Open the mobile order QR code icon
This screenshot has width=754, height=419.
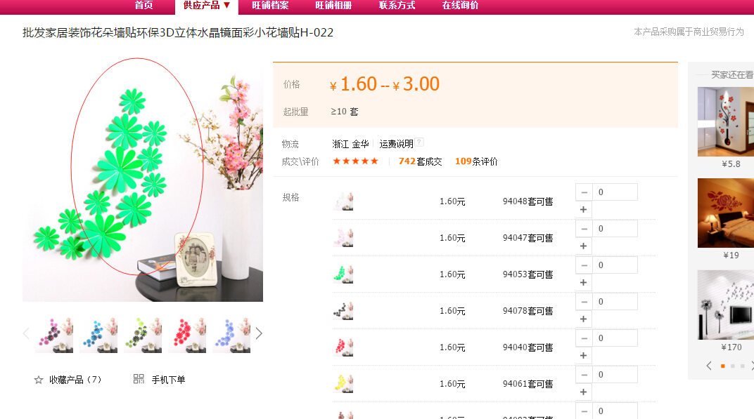139,379
